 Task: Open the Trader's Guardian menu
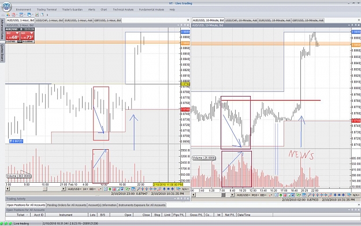pyautogui.click(x=72, y=10)
